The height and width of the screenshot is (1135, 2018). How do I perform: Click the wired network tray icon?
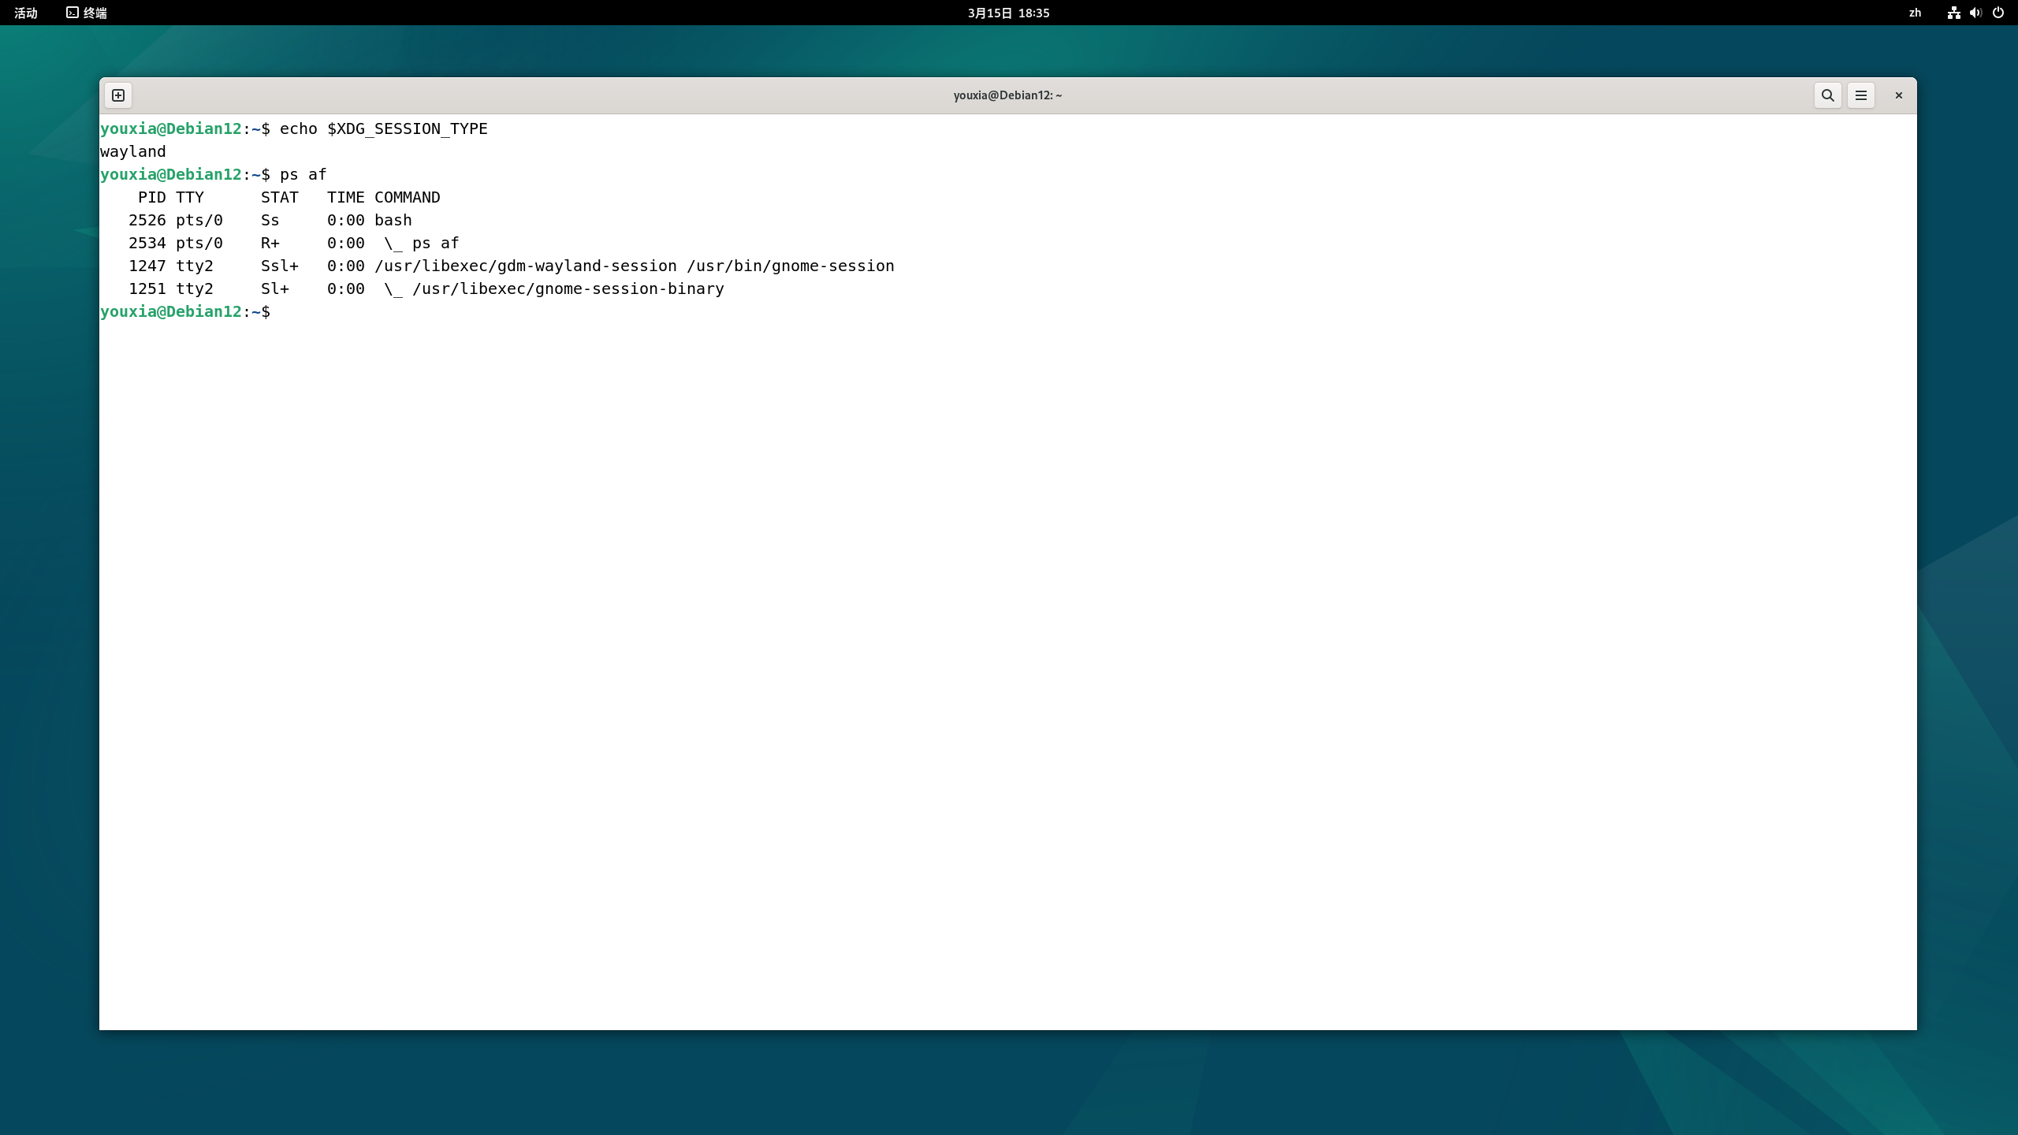pos(1955,13)
